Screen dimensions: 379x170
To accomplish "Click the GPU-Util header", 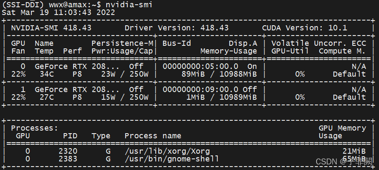I will (x=290, y=51).
